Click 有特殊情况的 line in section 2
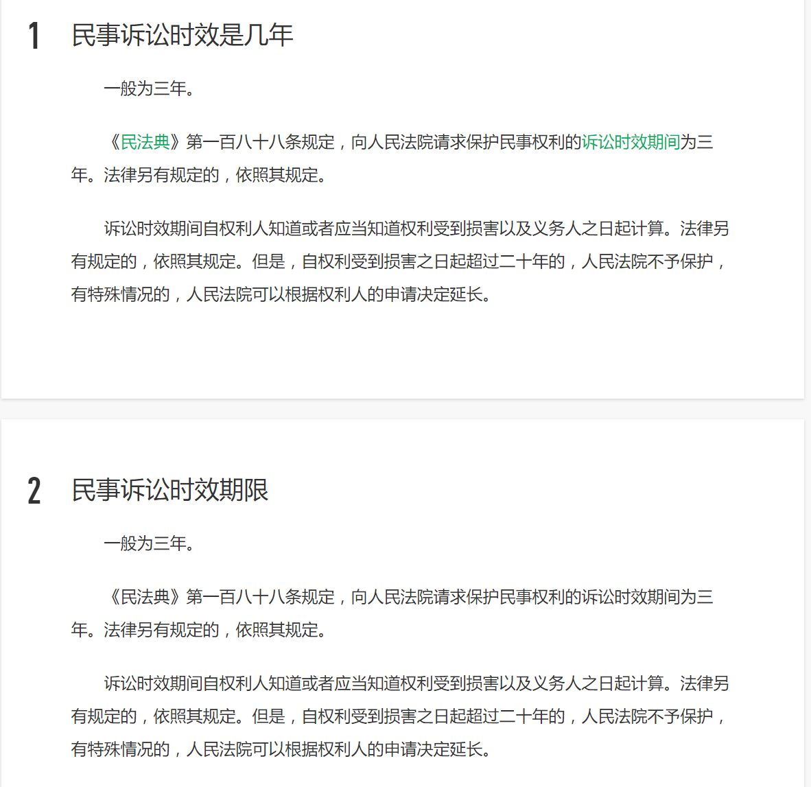The image size is (811, 787). pyautogui.click(x=281, y=749)
